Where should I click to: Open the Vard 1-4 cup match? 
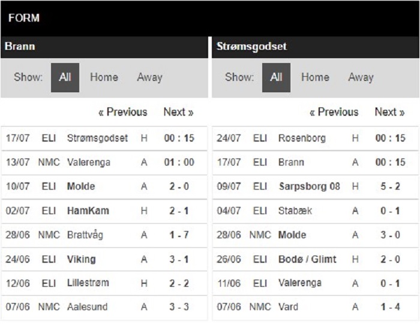[x=315, y=307]
